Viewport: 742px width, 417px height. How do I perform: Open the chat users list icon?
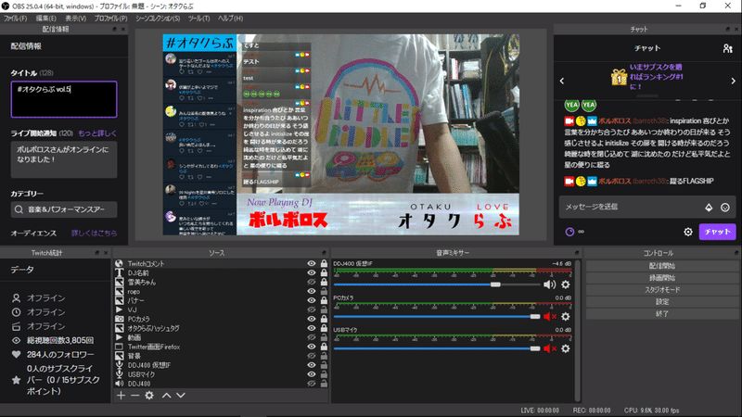pos(728,48)
